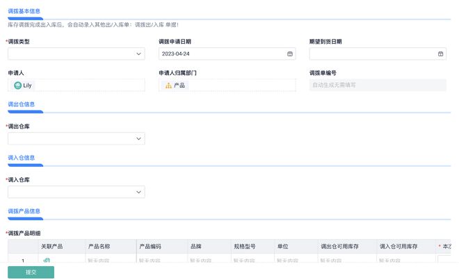Viewport: 459px width, 280px height.
Task: Click the 产品 department tag
Action: click(x=175, y=85)
